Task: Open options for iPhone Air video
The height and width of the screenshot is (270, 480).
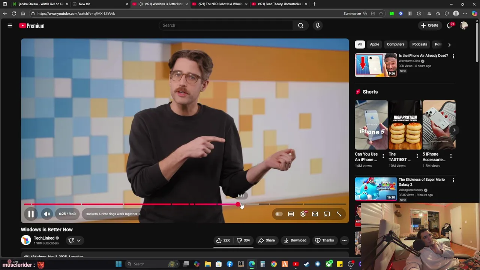Action: (x=453, y=56)
